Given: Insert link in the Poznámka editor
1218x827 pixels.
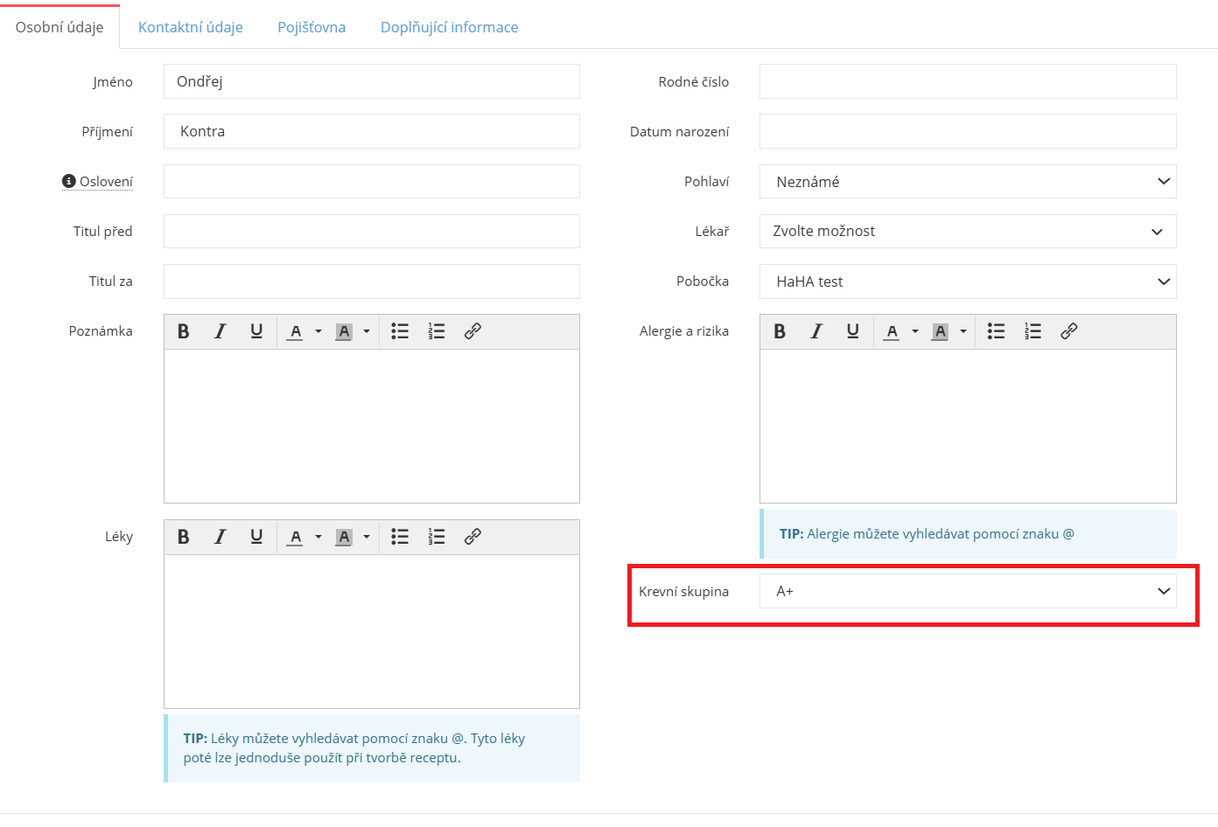Looking at the screenshot, I should click(x=472, y=331).
